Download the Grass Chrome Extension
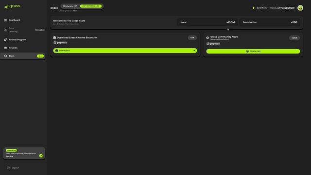 pos(125,51)
